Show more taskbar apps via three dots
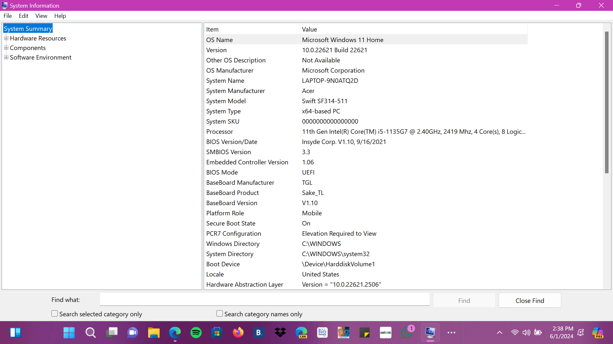613x344 pixels. coord(451,333)
